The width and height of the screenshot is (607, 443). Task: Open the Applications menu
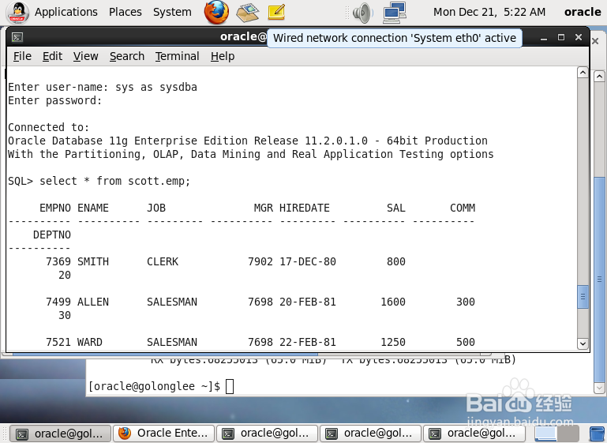[66, 12]
